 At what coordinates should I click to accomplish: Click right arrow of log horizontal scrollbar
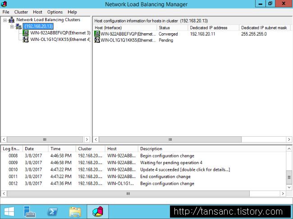pyautogui.click(x=283, y=194)
